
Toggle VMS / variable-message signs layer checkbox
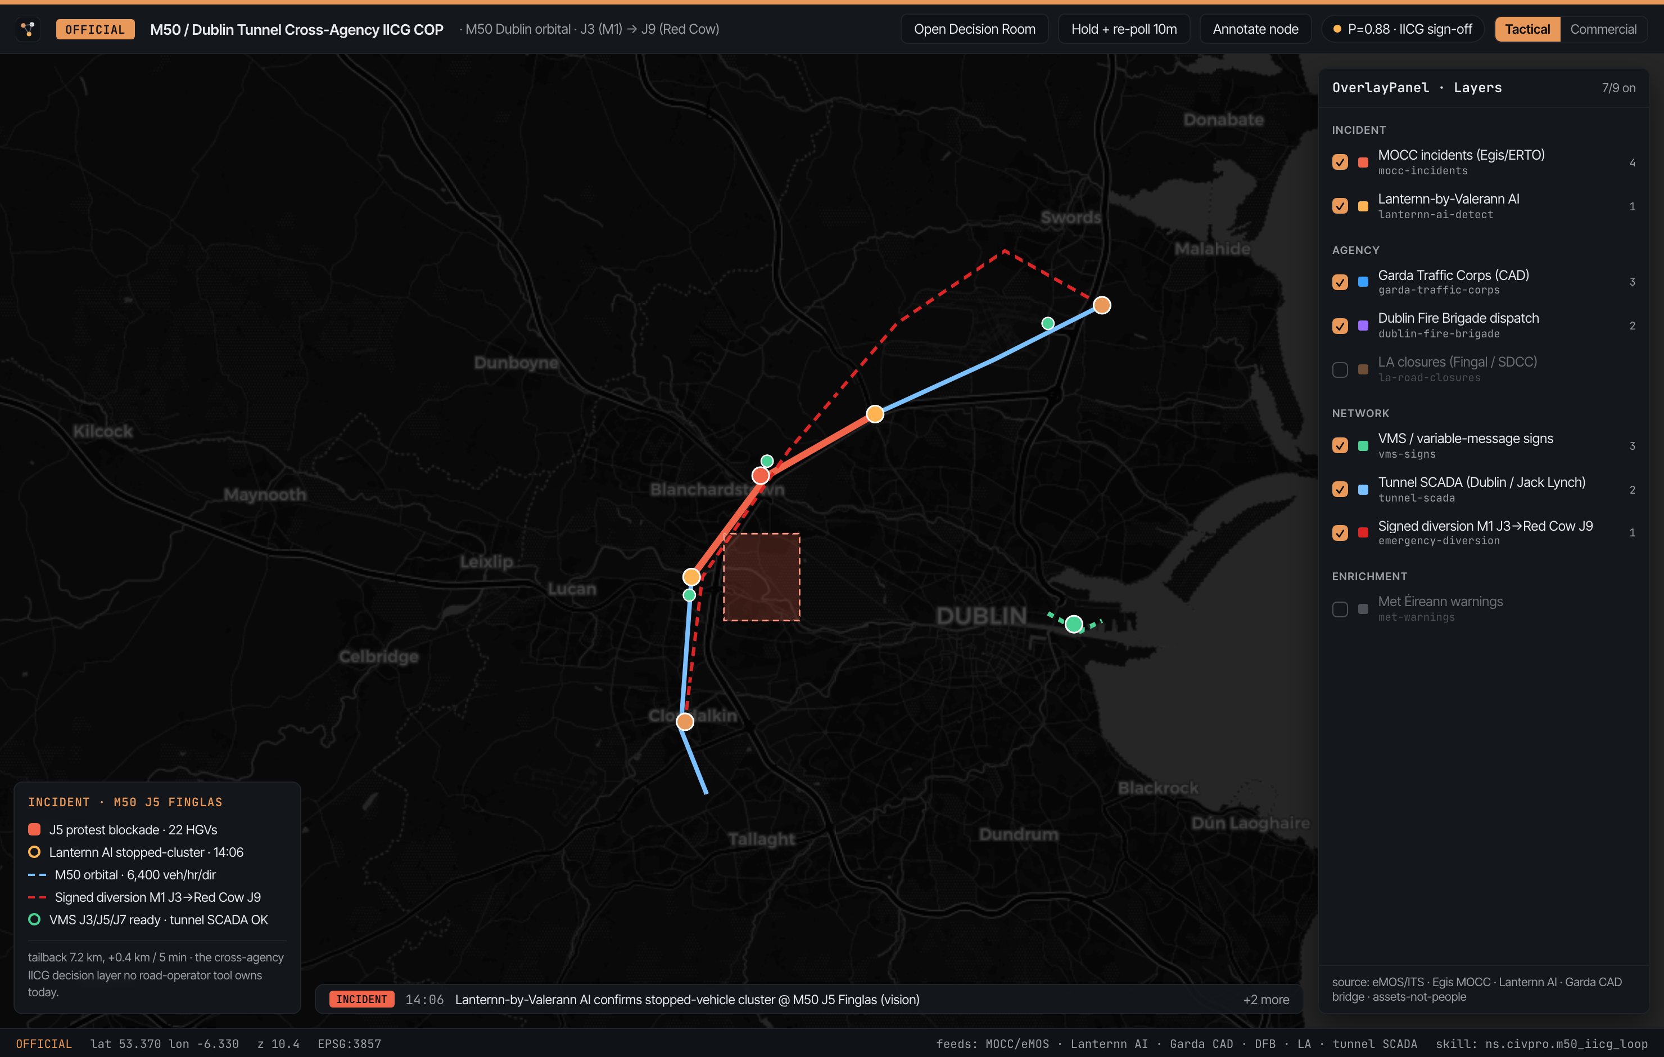[x=1340, y=446]
